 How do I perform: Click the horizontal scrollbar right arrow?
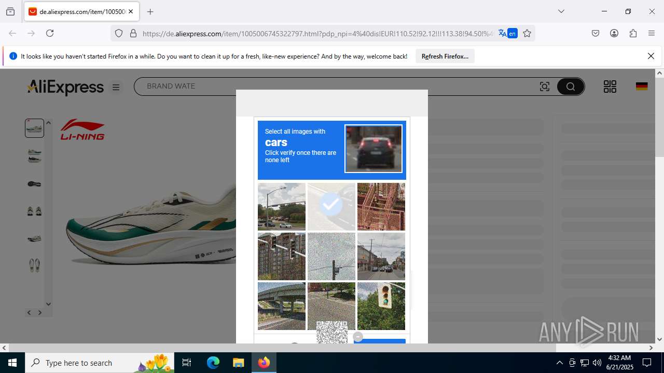click(651, 348)
